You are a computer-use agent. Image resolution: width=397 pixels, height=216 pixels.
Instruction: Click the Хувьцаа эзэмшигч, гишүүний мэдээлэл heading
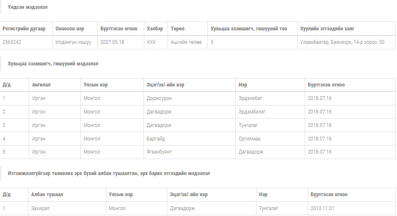[x=53, y=64]
